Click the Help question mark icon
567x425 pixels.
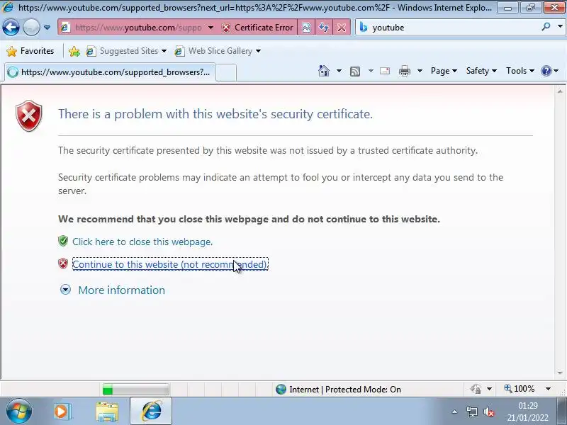click(x=546, y=71)
